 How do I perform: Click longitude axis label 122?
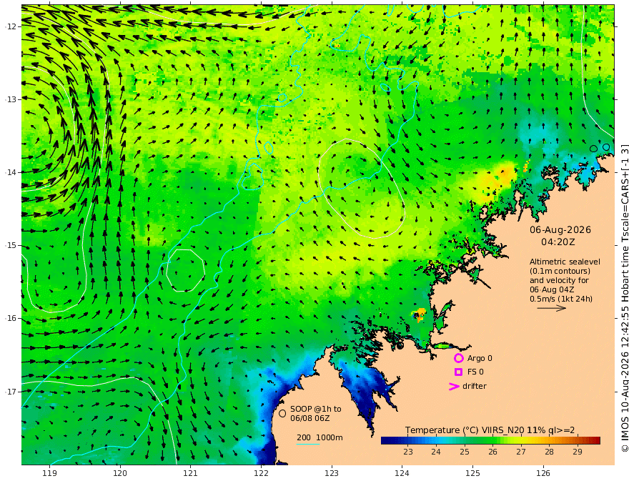pos(261,474)
